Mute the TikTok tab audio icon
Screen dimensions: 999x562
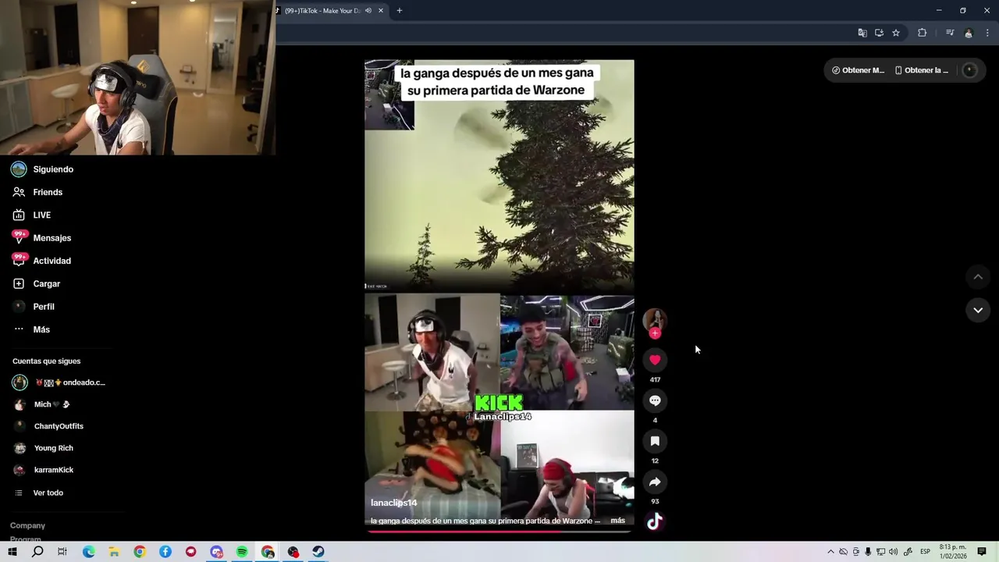coord(368,11)
